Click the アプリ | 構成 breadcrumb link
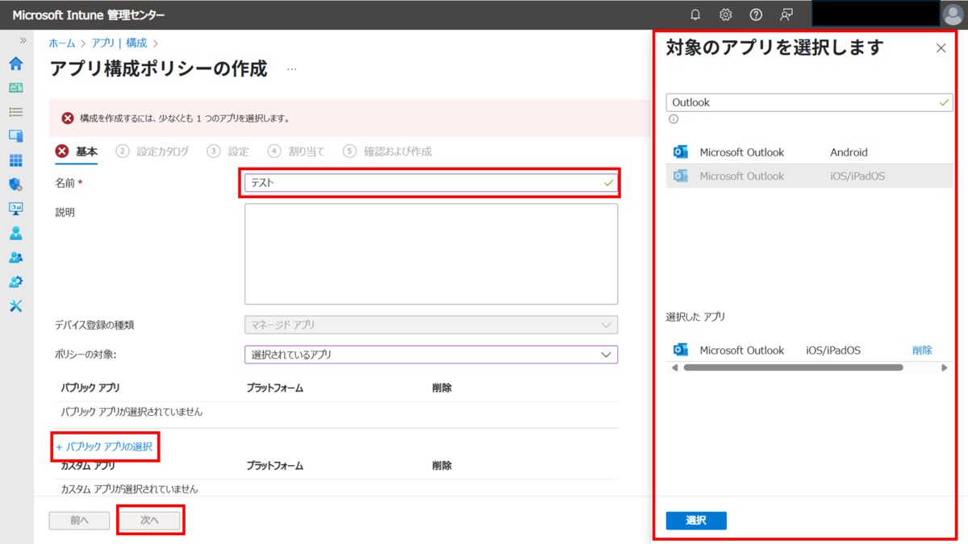 click(x=119, y=44)
